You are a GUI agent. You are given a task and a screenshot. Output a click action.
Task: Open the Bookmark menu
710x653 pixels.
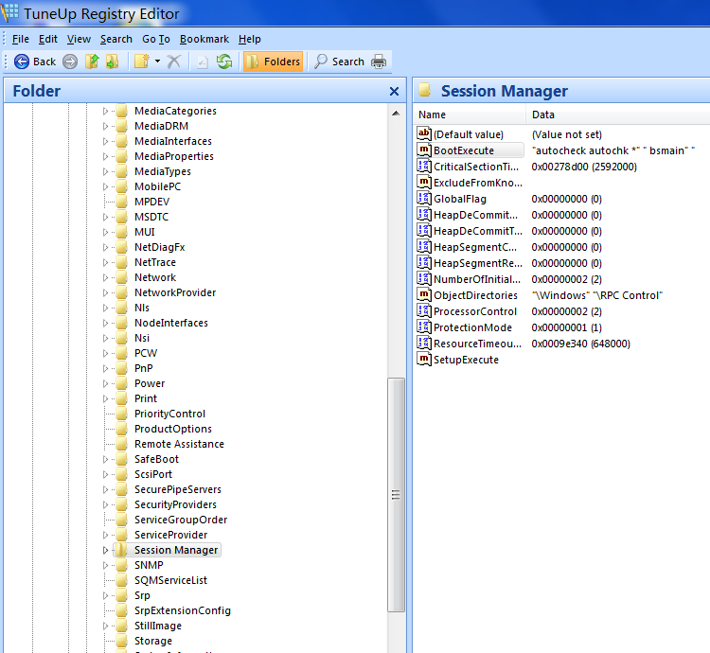[204, 39]
